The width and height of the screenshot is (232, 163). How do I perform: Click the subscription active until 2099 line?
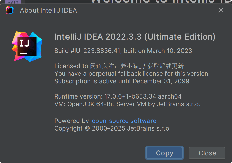pos(123,81)
